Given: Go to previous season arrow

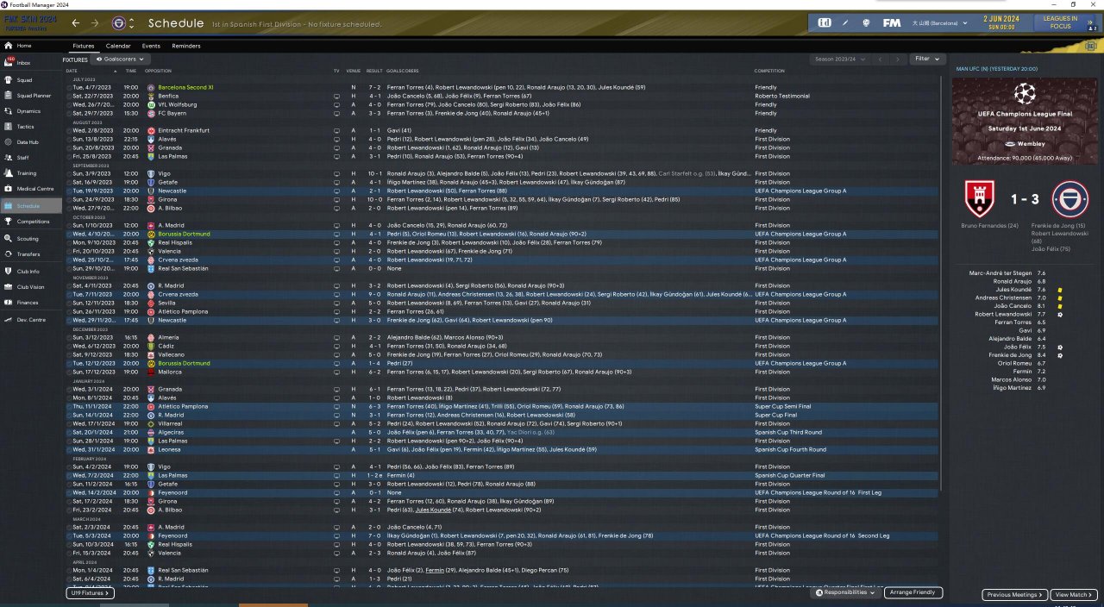Looking at the screenshot, I should 881,59.
